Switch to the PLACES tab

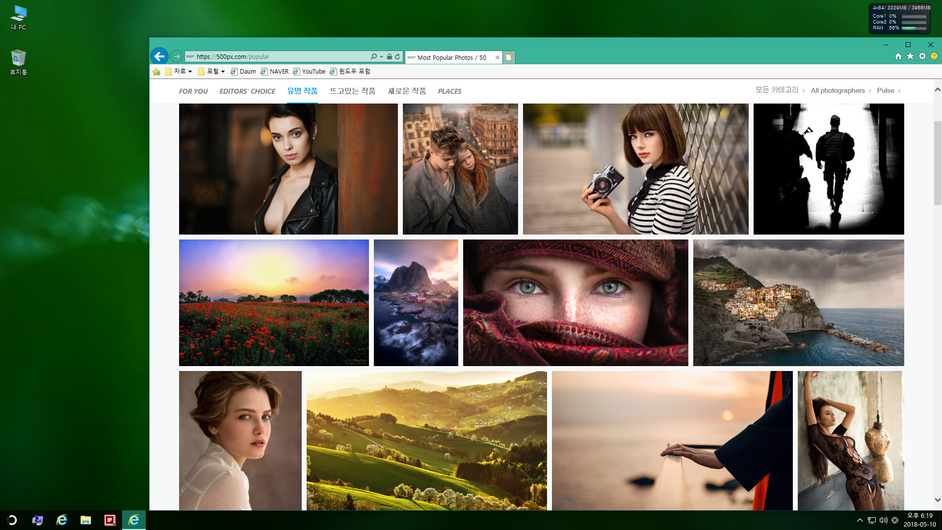(449, 91)
